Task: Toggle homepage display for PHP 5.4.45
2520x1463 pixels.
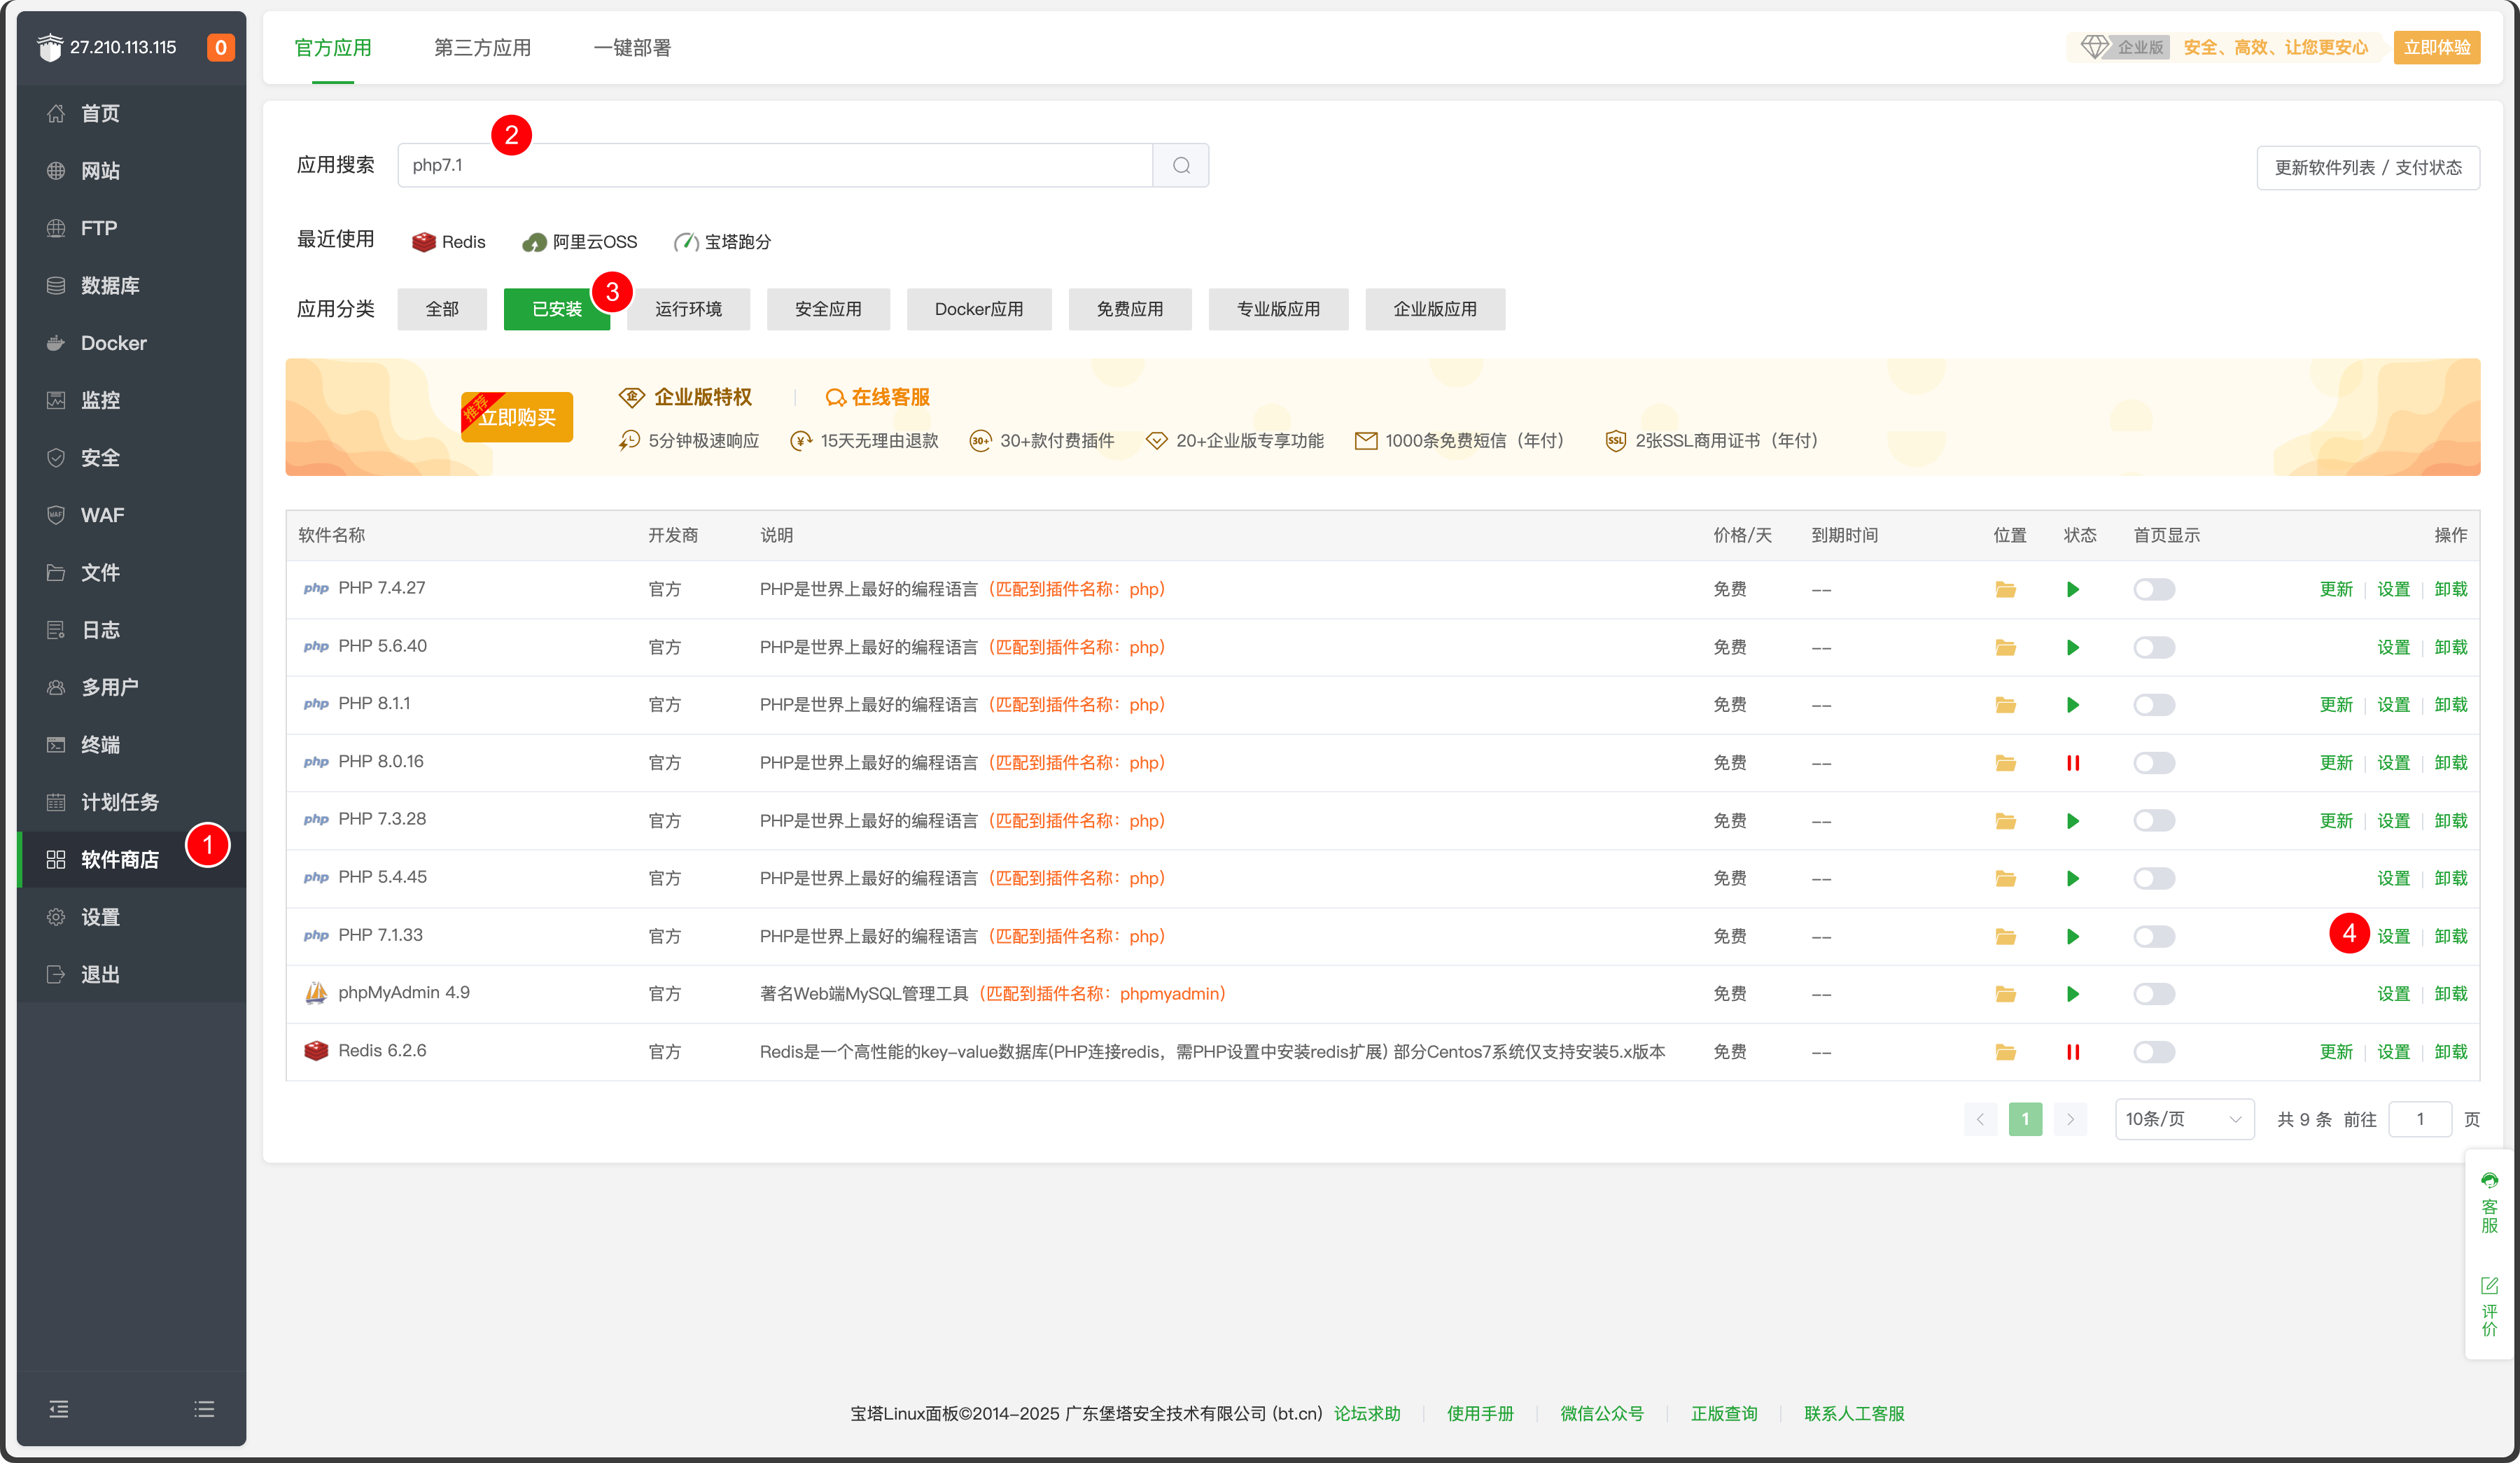Action: click(x=2154, y=879)
